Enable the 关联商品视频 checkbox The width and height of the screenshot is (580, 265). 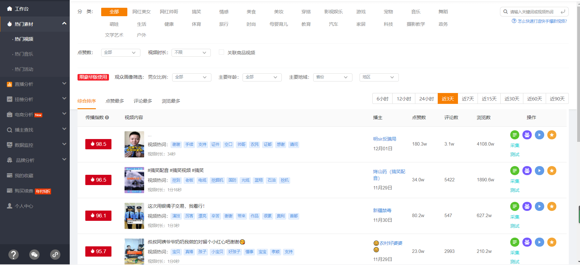(x=221, y=52)
